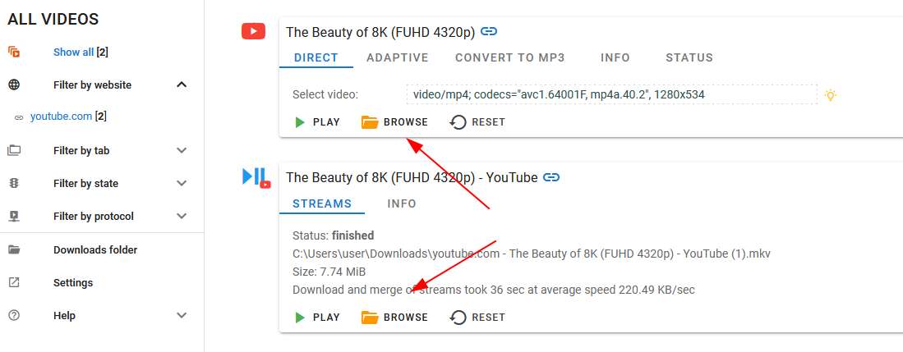
Task: Click the red YouTube icon of first video
Action: [253, 31]
